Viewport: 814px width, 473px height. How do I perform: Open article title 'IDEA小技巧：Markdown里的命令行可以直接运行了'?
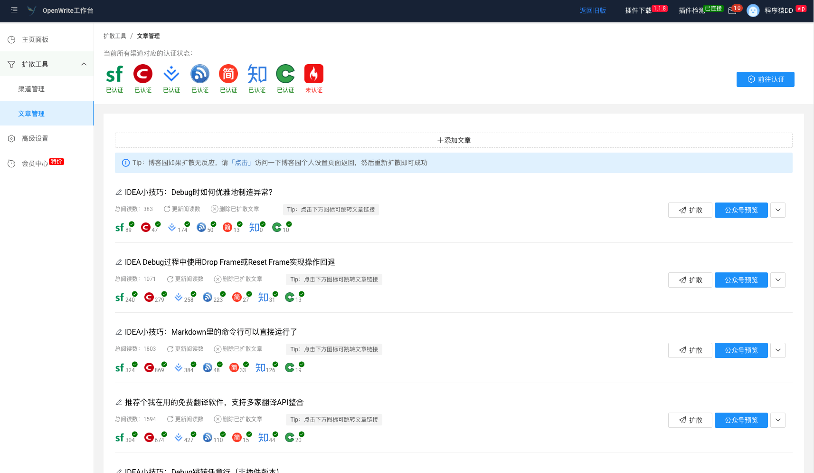point(211,332)
